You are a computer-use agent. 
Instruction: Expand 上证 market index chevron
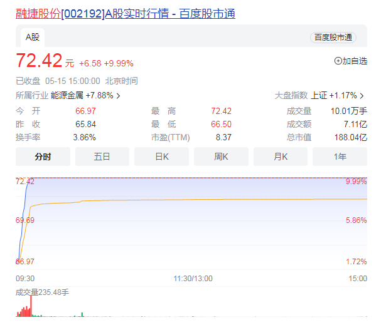click(362, 96)
